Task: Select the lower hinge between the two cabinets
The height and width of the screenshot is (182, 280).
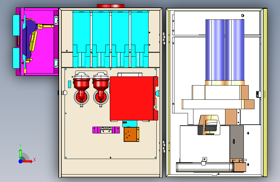Action: 164,146
